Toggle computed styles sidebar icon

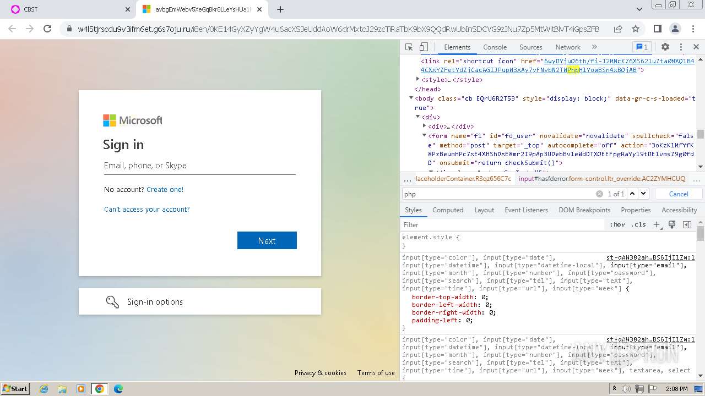687,224
